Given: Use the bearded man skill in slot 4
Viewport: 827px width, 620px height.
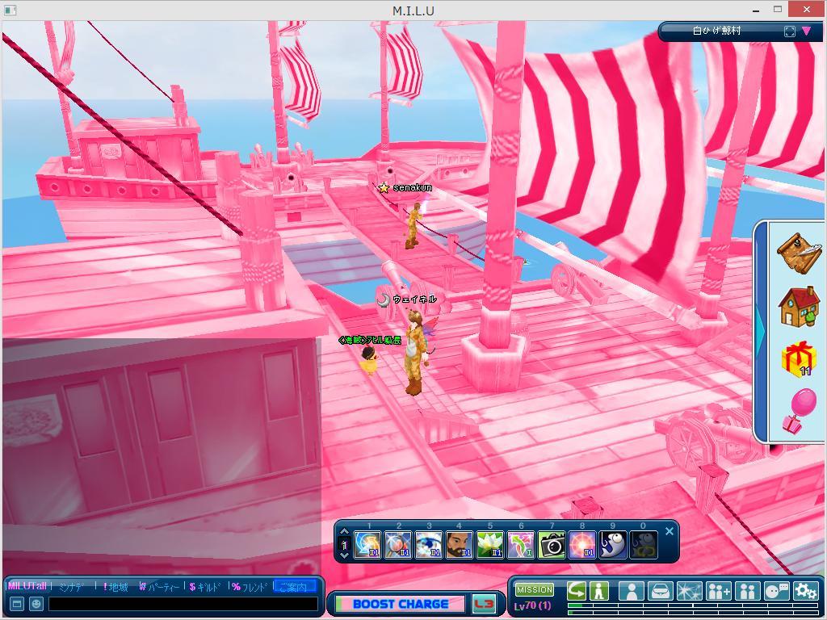Looking at the screenshot, I should coord(459,545).
